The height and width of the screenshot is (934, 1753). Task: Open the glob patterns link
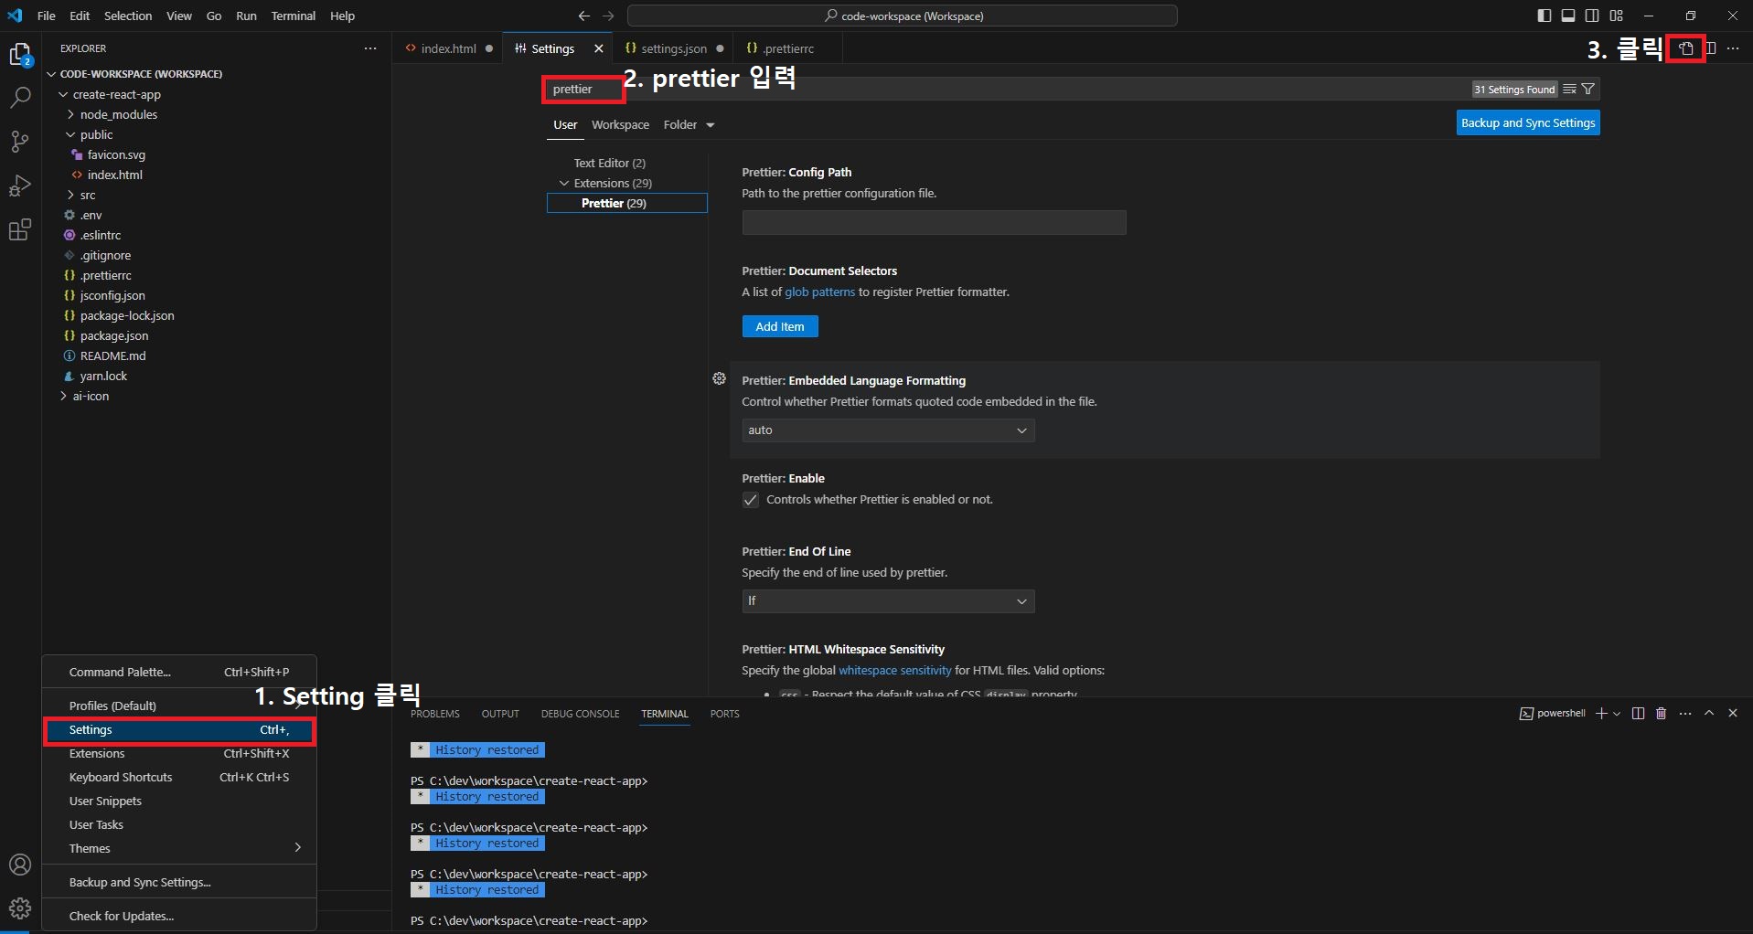819,292
